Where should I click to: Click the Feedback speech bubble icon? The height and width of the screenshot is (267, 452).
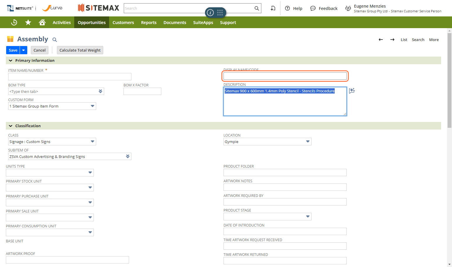pyautogui.click(x=313, y=8)
